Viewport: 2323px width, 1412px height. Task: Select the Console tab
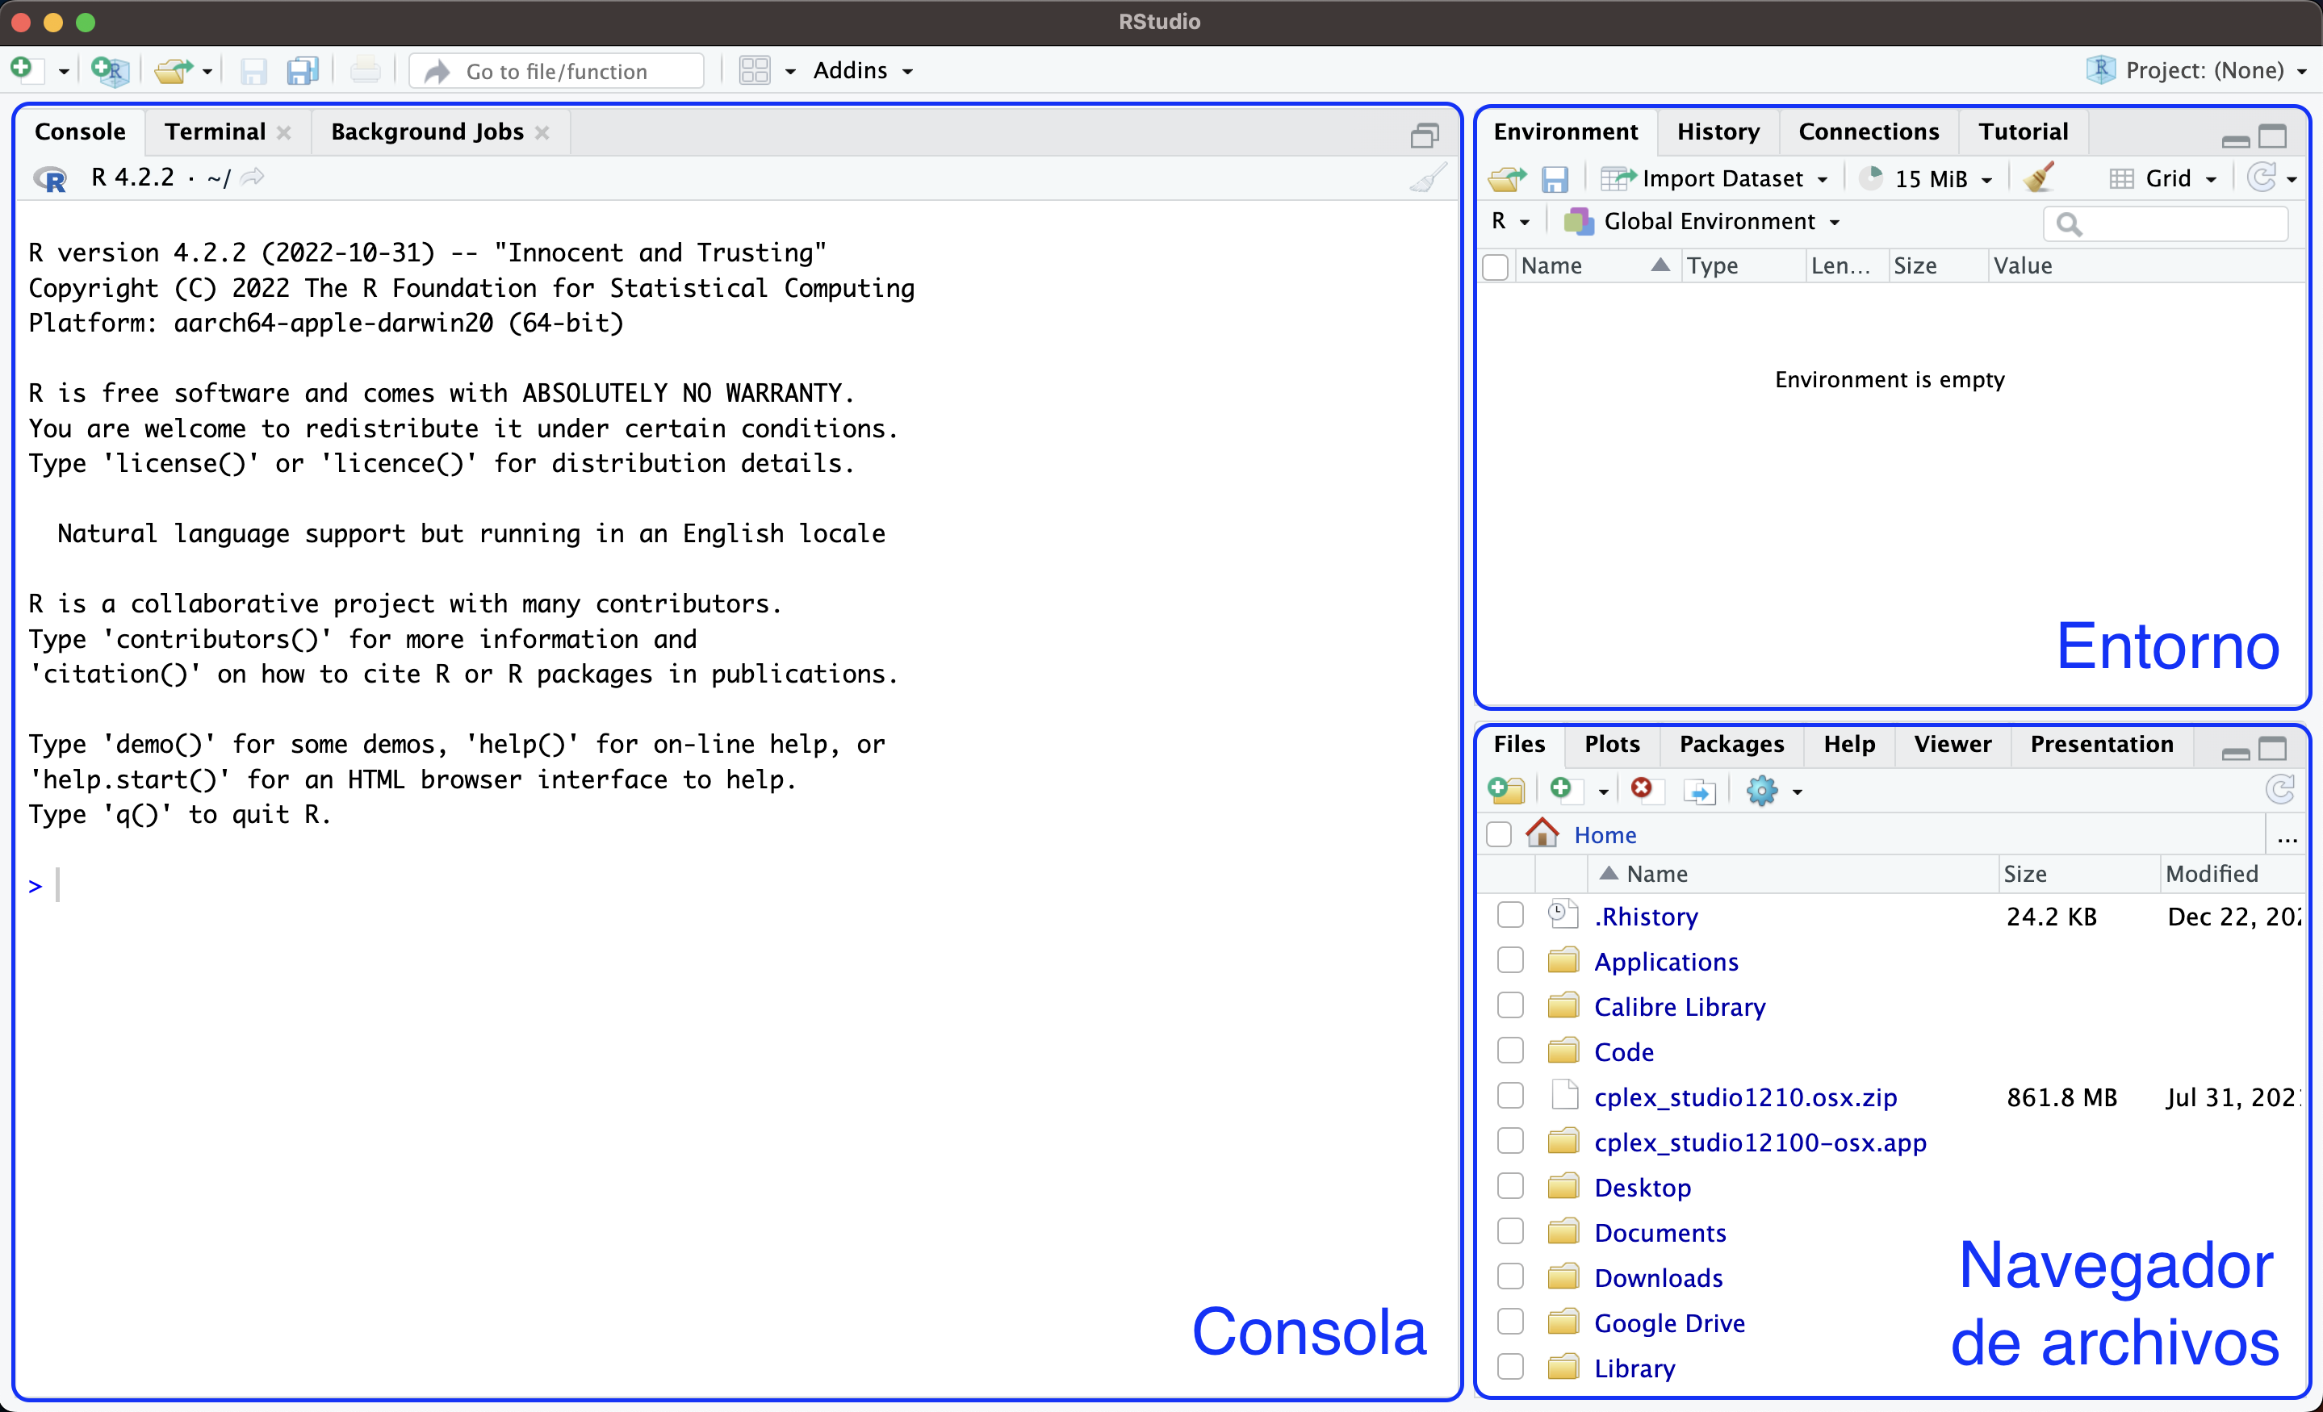pos(82,129)
